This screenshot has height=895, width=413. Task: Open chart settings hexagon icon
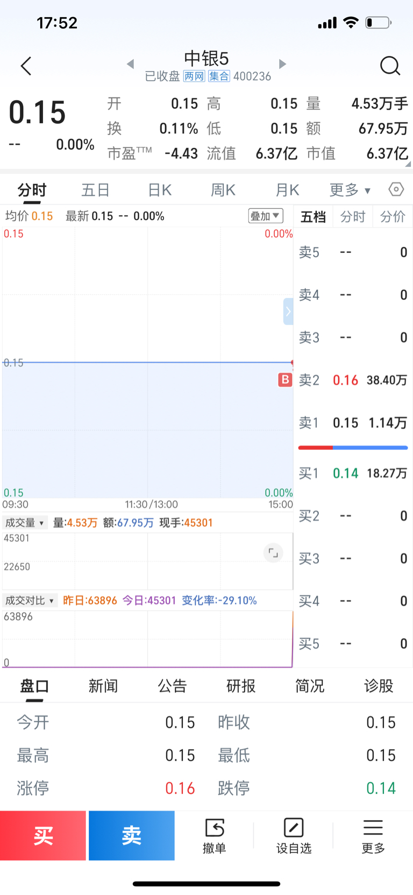tap(396, 189)
